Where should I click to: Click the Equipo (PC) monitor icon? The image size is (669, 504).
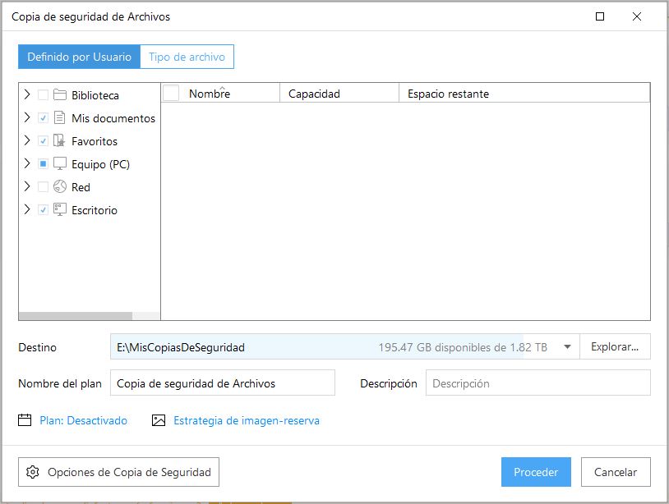click(x=60, y=164)
